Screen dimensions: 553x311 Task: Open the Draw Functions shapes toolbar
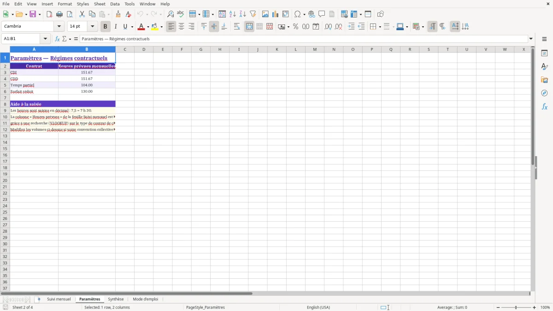381,14
